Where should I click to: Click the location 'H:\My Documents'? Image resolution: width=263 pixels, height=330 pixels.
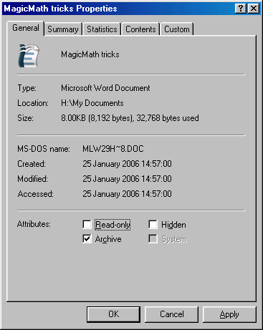tap(92, 103)
